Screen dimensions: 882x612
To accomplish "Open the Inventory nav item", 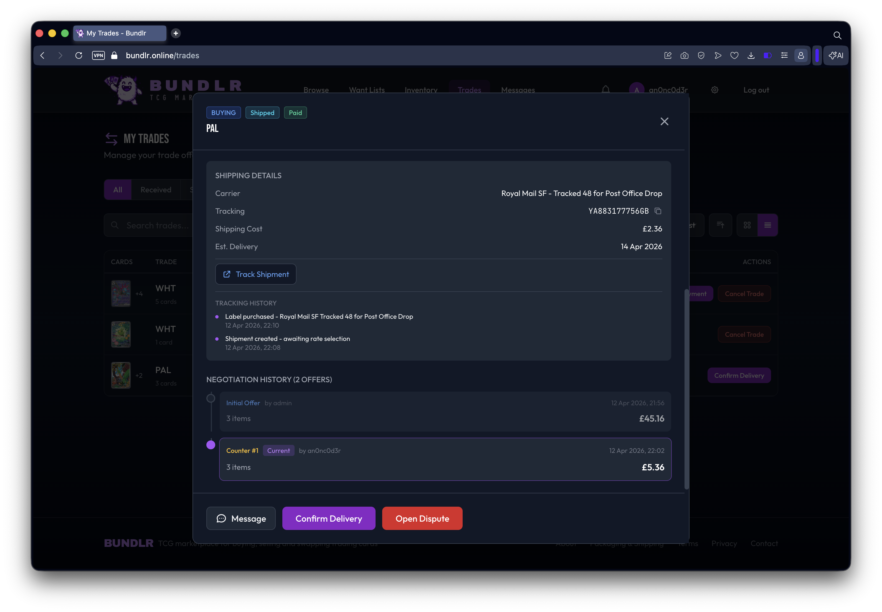I will (421, 90).
